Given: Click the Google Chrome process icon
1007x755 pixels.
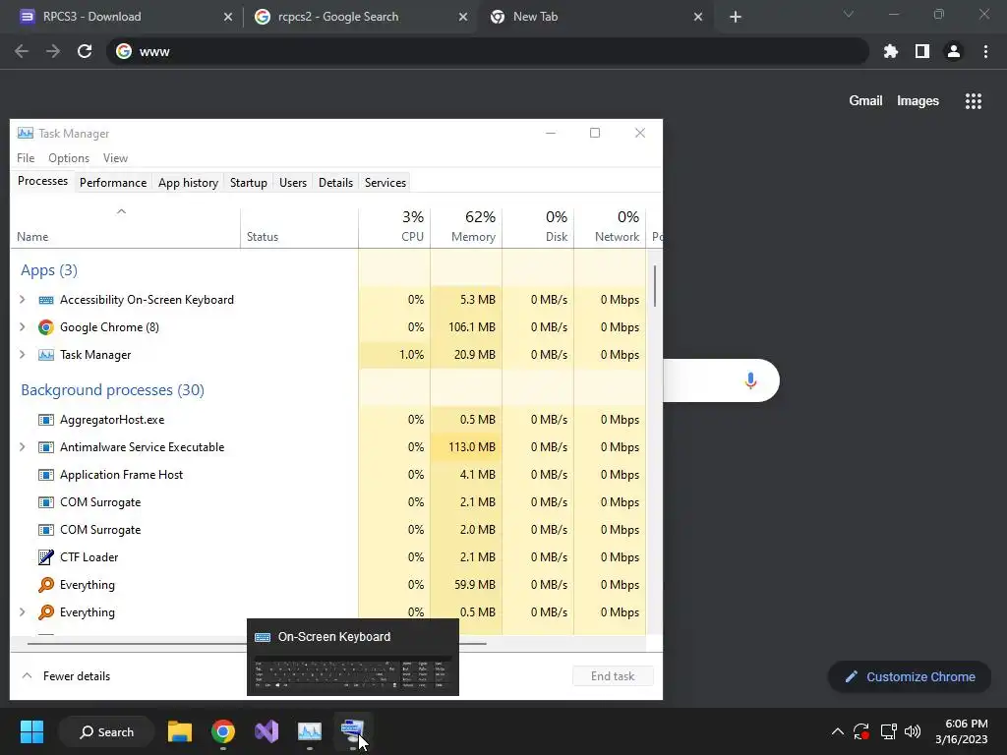Looking at the screenshot, I should [45, 327].
